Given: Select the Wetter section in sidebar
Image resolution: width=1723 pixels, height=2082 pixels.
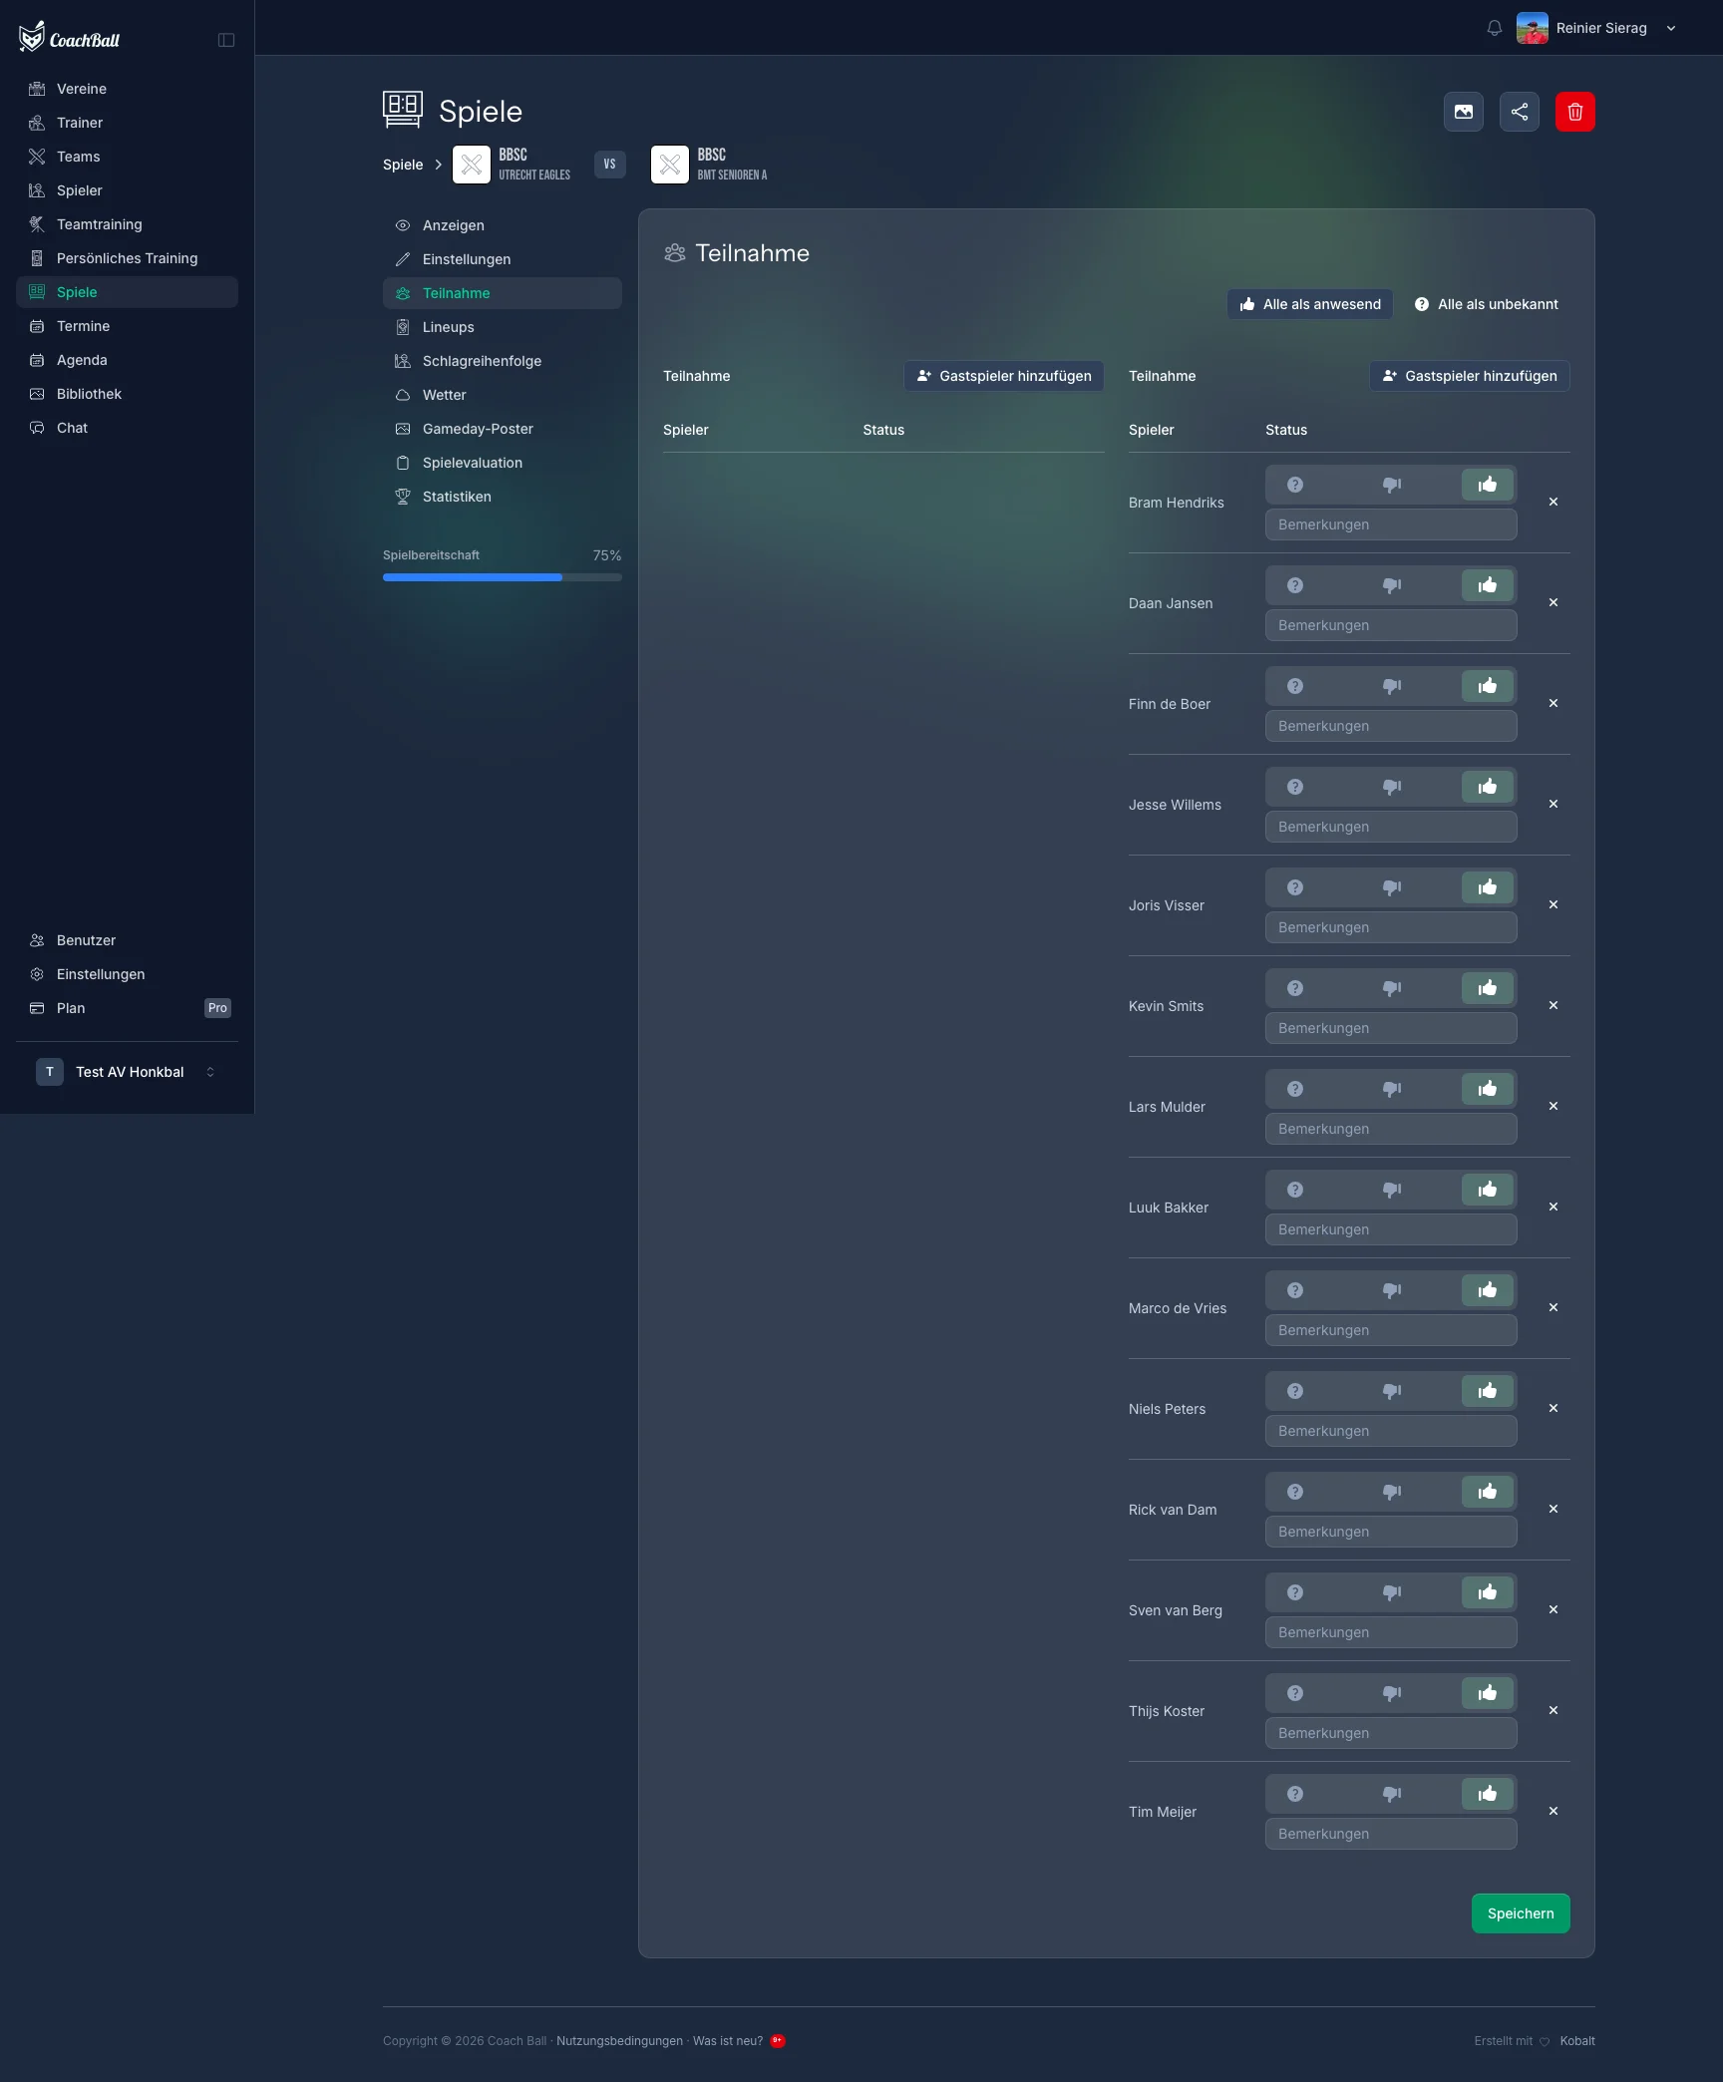Looking at the screenshot, I should 443,394.
